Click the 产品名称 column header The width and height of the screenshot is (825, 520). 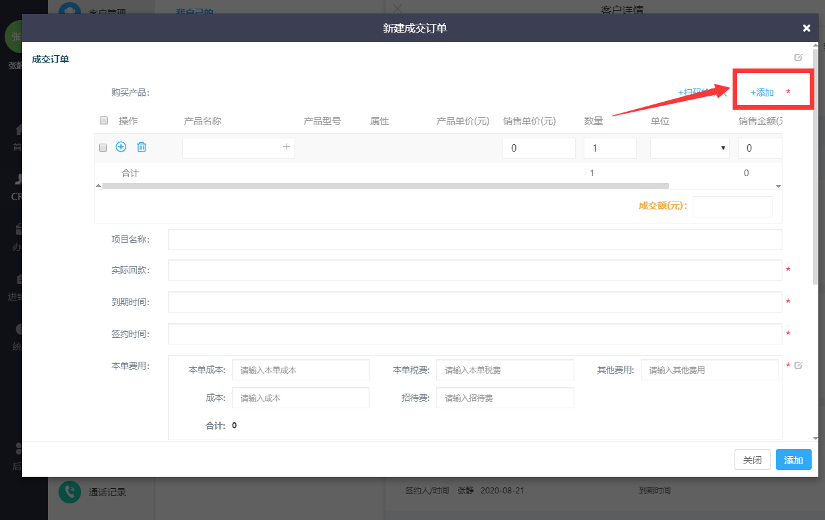pos(203,121)
